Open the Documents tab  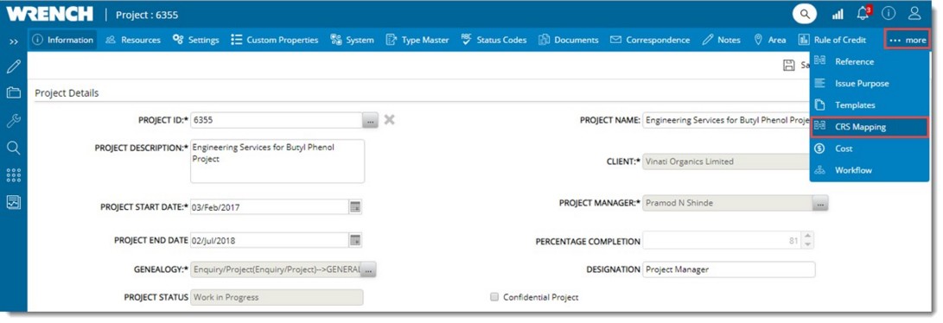[x=569, y=41]
